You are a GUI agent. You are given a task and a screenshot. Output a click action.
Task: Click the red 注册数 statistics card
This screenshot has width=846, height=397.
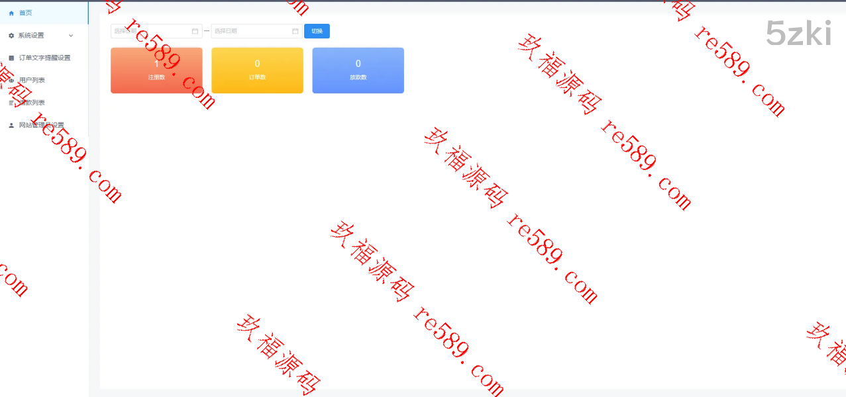(x=156, y=70)
